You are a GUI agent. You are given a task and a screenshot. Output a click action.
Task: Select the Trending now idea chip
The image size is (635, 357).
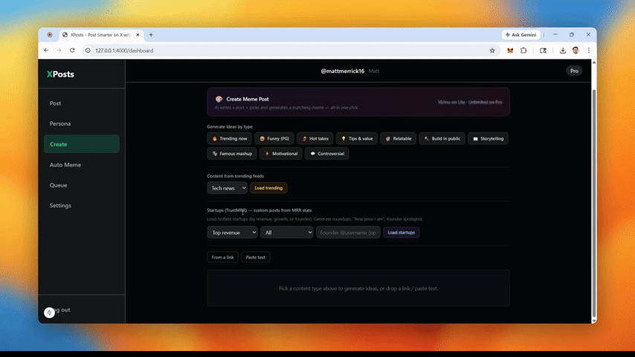click(229, 138)
